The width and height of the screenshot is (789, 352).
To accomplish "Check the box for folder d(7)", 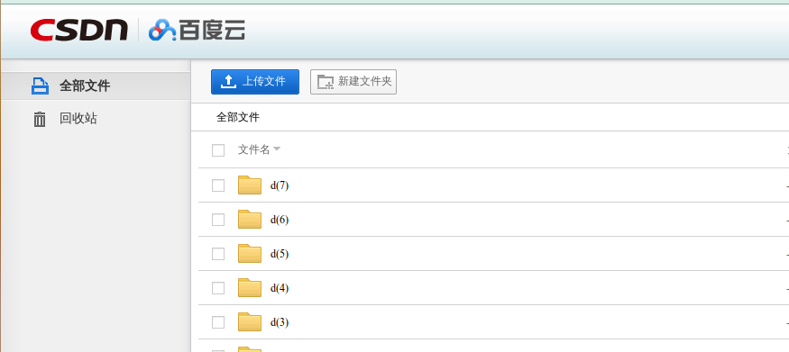I will (218, 185).
